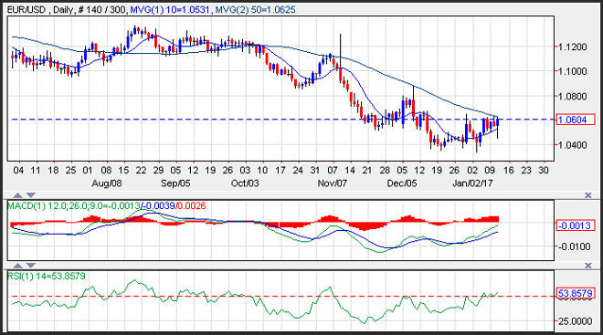The width and height of the screenshot is (603, 335).
Task: Click the current price marker 1.0604
Action: (576, 120)
